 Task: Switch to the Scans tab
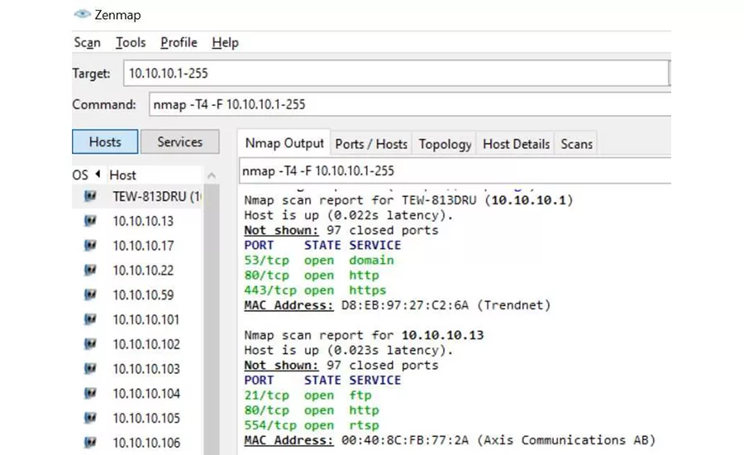pos(576,144)
